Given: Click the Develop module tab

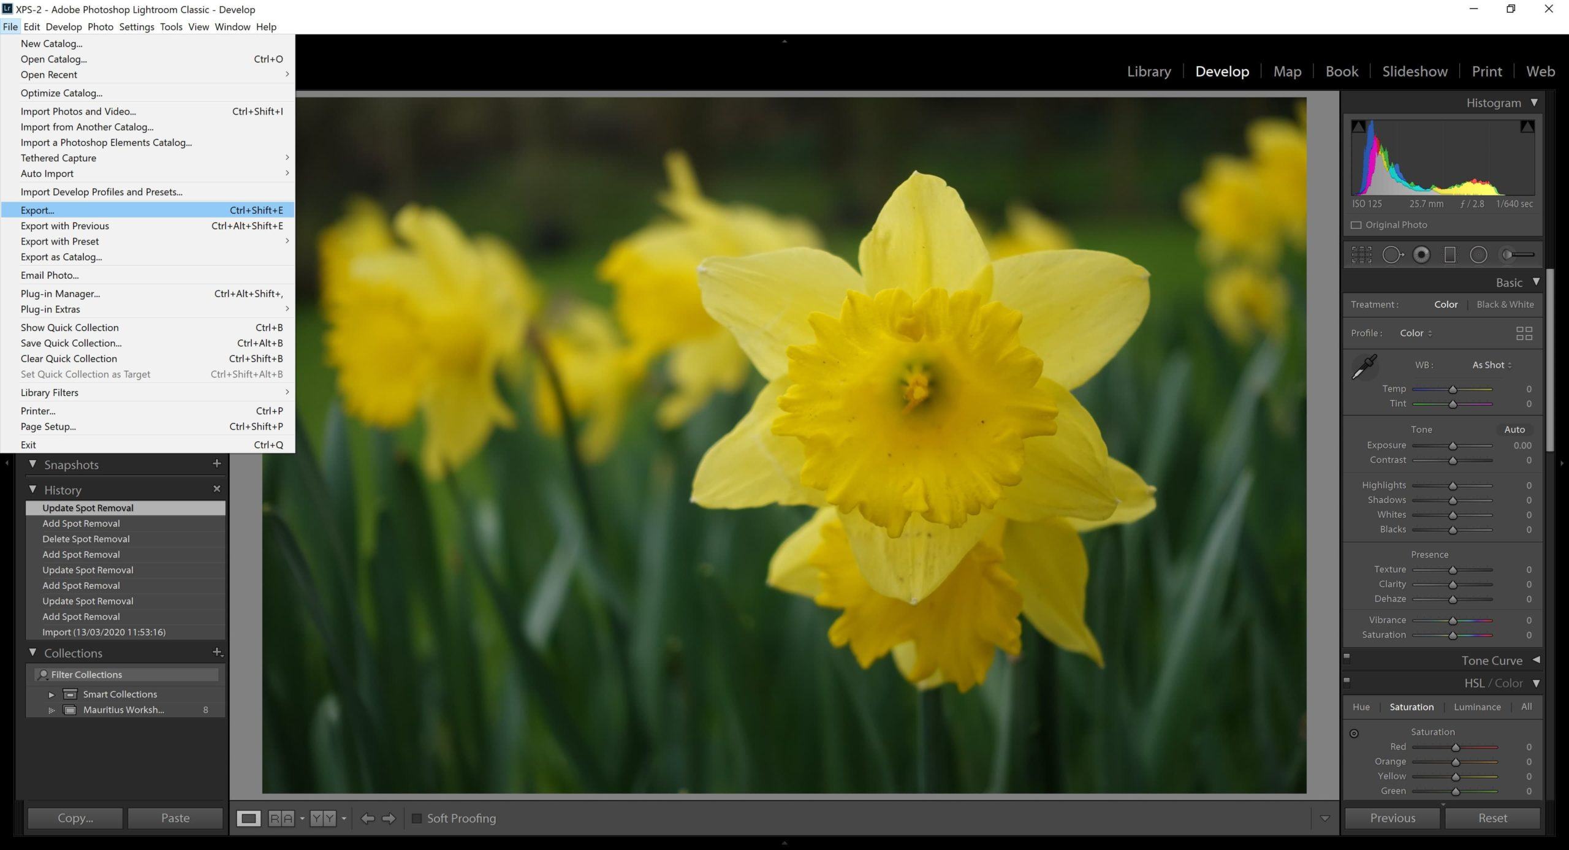Looking at the screenshot, I should 1221,70.
